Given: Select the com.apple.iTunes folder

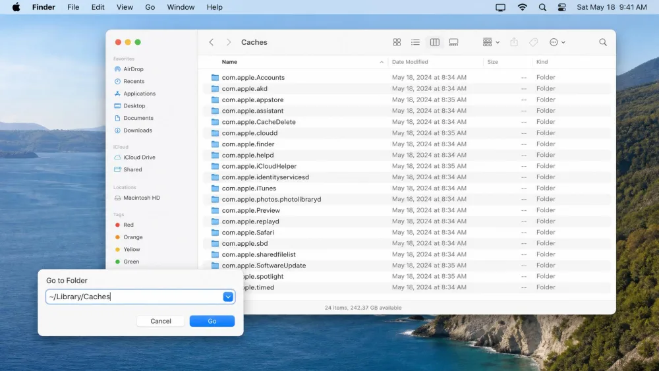Looking at the screenshot, I should [407, 188].
